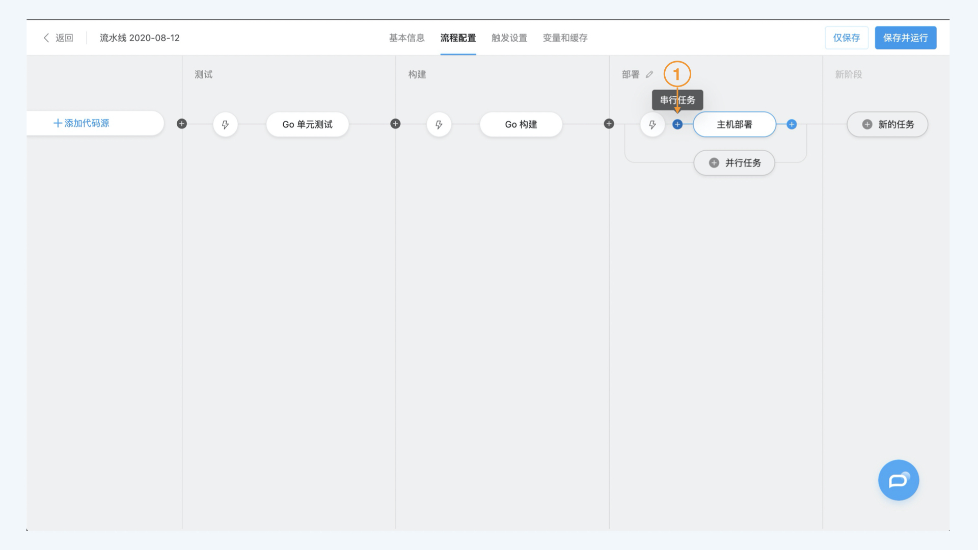Viewport: 978px width, 550px height.
Task: Click plus icon before 测试 stage
Action: pos(182,124)
